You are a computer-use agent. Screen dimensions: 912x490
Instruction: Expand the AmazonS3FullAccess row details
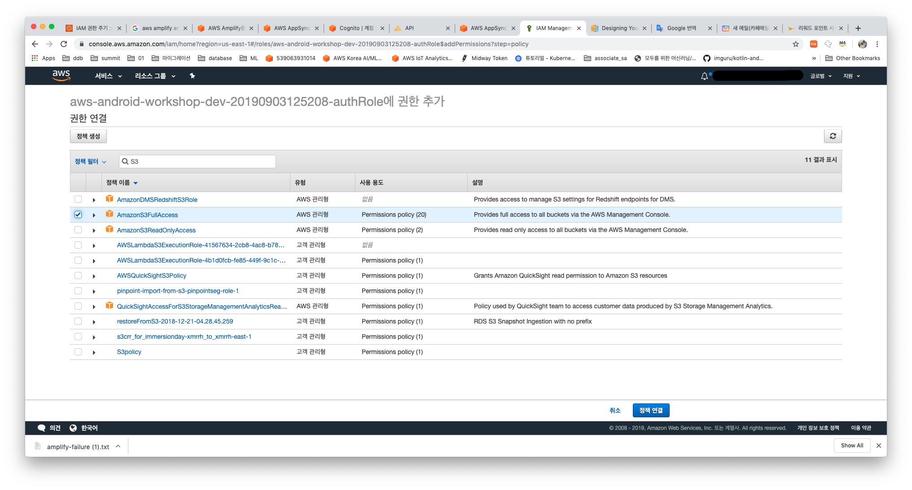point(94,215)
